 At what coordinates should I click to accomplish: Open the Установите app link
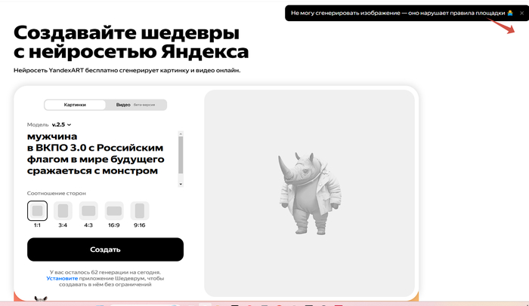[62, 278]
